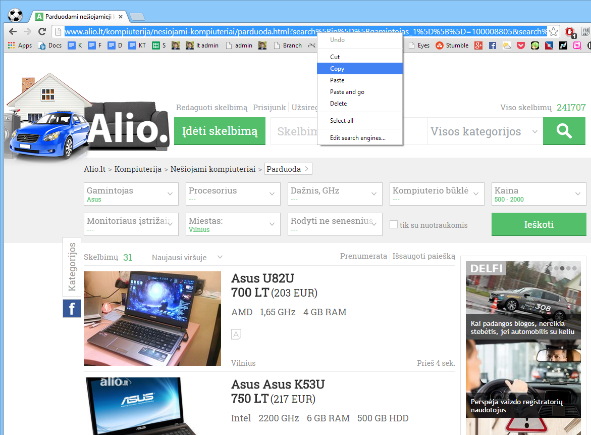The image size is (591, 435).
Task: Open the Kategorijos side tab
Action: tap(72, 267)
